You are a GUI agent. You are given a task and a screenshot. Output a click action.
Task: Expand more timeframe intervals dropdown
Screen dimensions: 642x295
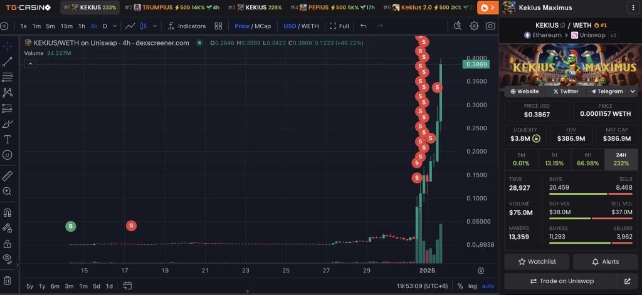point(114,26)
